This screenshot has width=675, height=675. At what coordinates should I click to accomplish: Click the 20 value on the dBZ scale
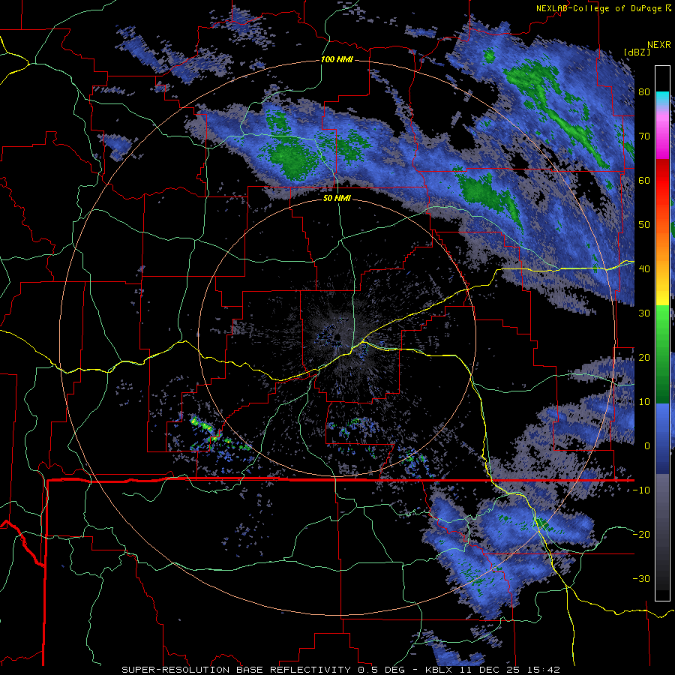coord(644,358)
